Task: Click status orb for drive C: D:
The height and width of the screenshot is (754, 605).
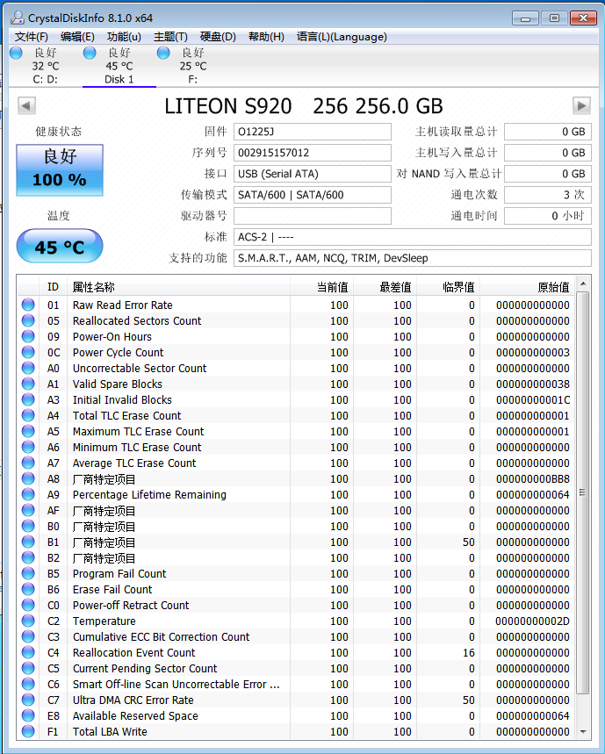Action: [17, 53]
